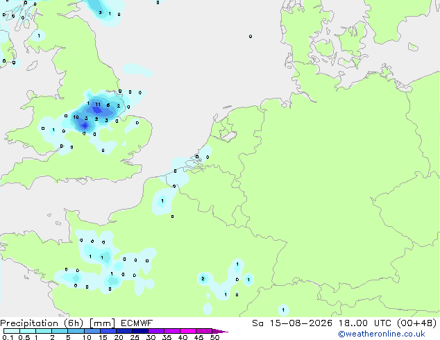
Task: Click the legend label "20"
Action: tap(119, 337)
